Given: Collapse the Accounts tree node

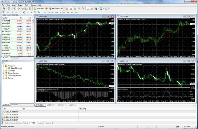Looking at the screenshot, I should point(3,66).
